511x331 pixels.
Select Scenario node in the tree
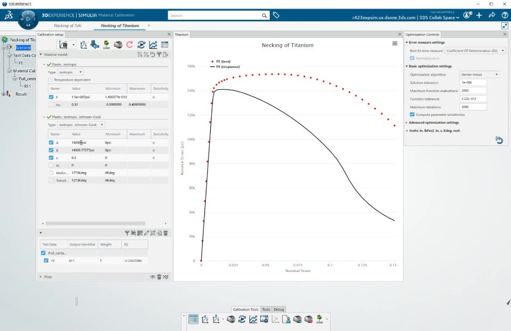pyautogui.click(x=23, y=47)
